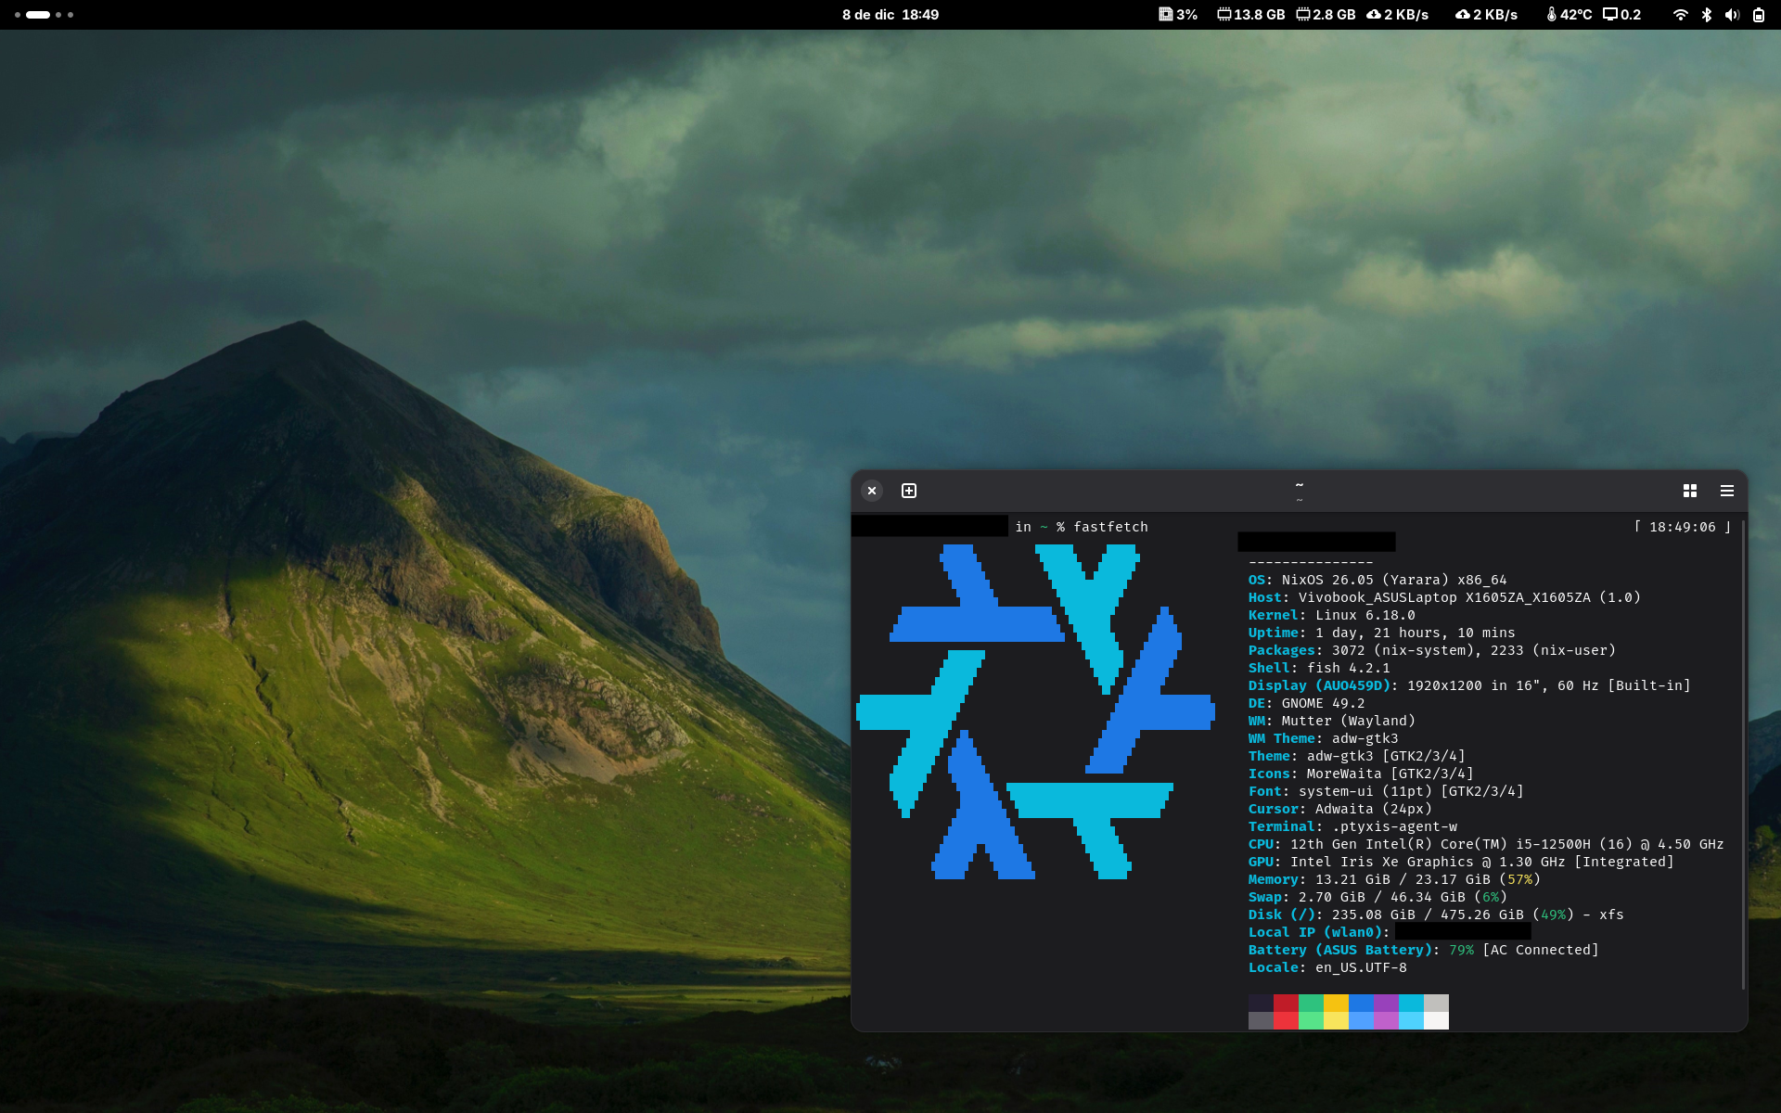Click the Bluetooth icon in top bar
This screenshot has height=1113, width=1781.
click(x=1706, y=15)
